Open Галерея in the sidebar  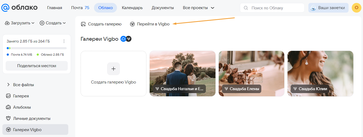[x=21, y=96]
